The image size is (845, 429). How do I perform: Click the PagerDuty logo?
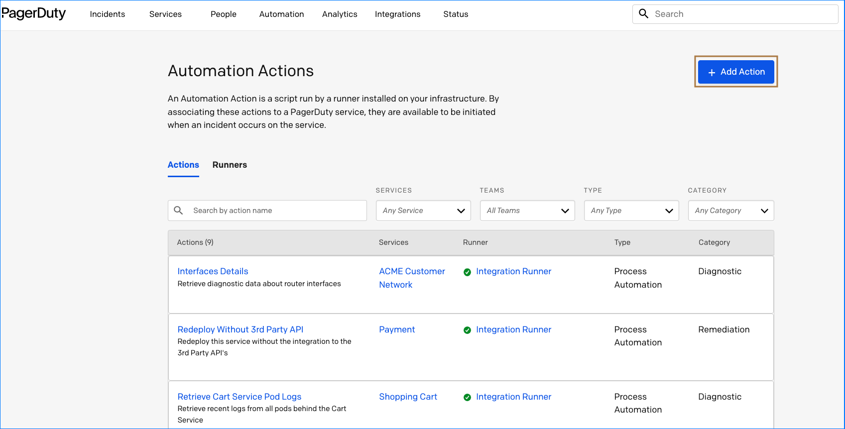[x=33, y=13]
